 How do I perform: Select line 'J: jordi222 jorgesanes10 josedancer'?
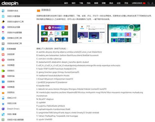[52, 82]
